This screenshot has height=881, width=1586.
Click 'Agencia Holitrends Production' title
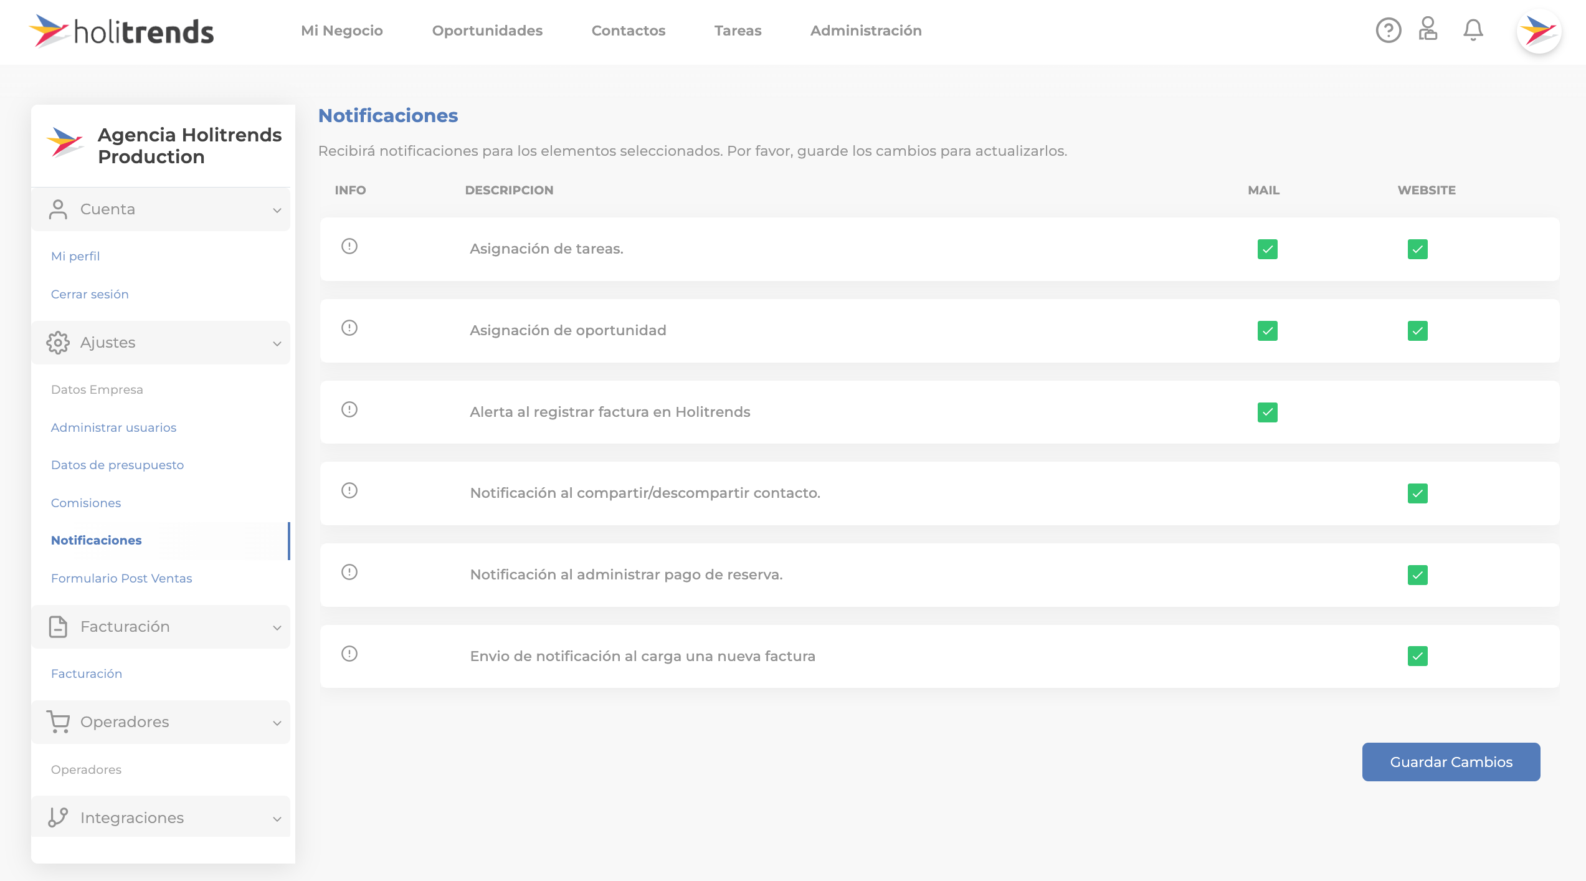(x=190, y=146)
